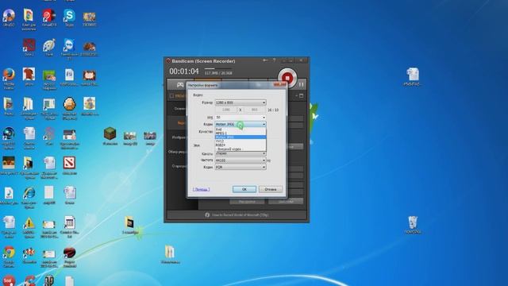
Task: Choose YV12 in the codec list
Action: coord(241,141)
